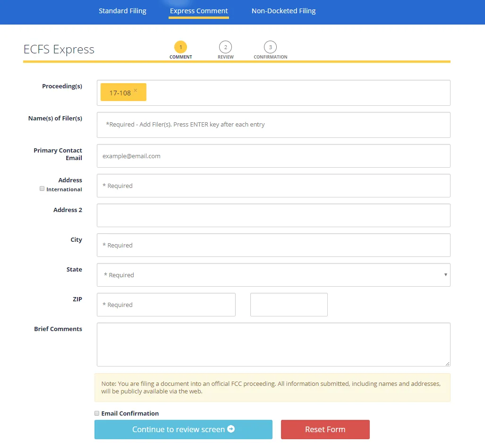The width and height of the screenshot is (485, 443).
Task: Focus the Name(s) of Filer(s) field
Action: point(273,125)
